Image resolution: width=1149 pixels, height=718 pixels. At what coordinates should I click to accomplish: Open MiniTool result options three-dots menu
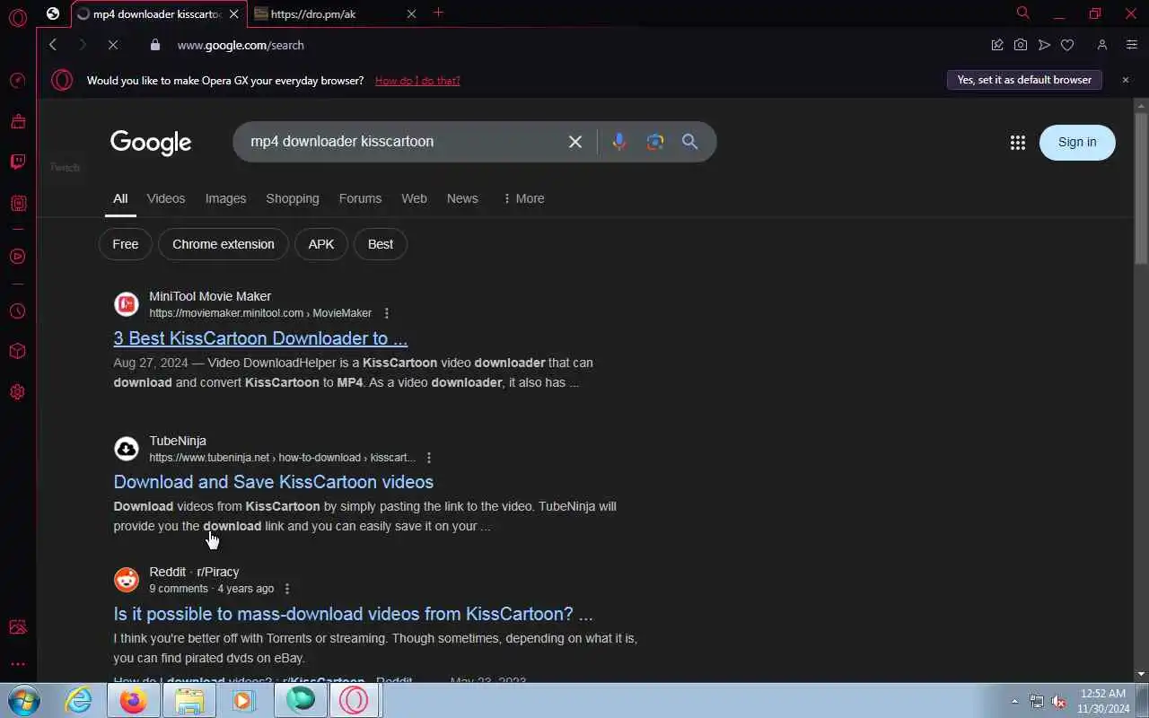[x=387, y=313]
